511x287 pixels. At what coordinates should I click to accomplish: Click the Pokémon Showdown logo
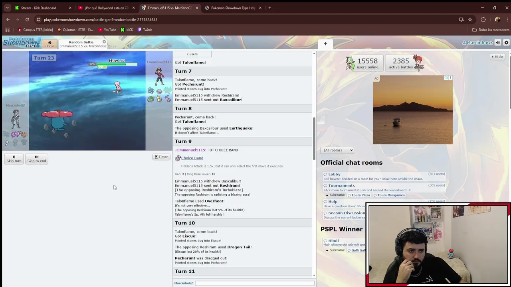[22, 42]
